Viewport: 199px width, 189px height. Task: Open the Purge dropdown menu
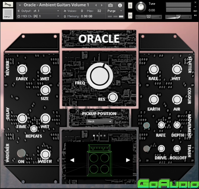tap(115, 11)
